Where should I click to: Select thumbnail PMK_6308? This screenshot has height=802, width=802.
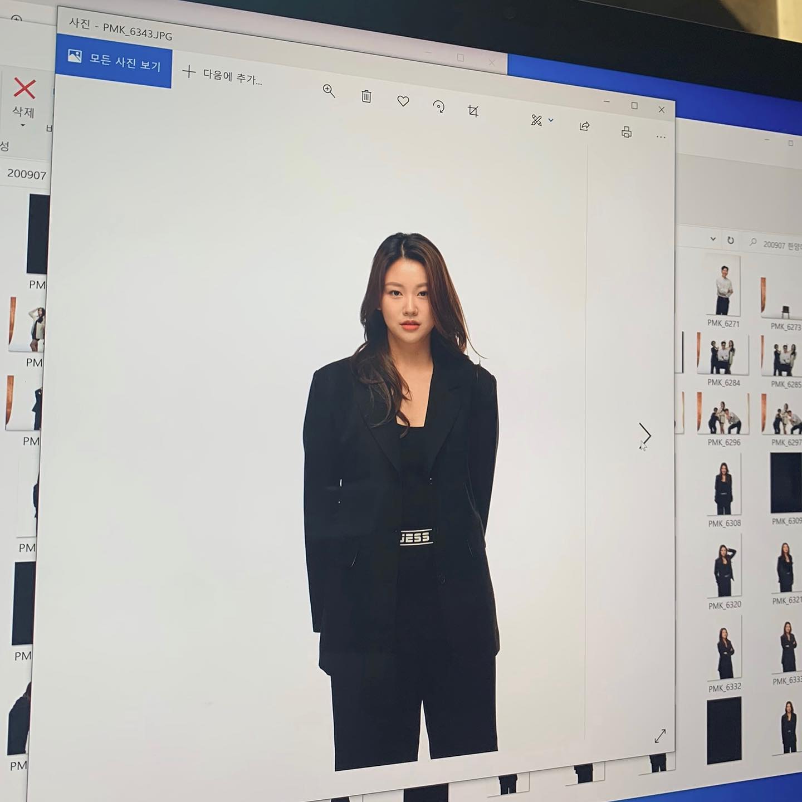(724, 485)
